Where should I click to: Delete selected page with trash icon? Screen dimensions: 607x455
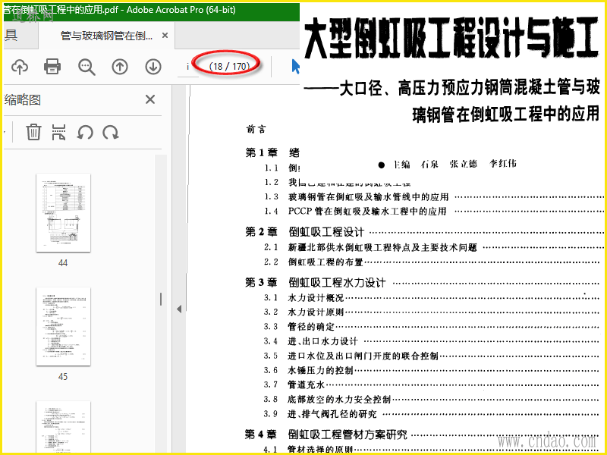tap(33, 132)
